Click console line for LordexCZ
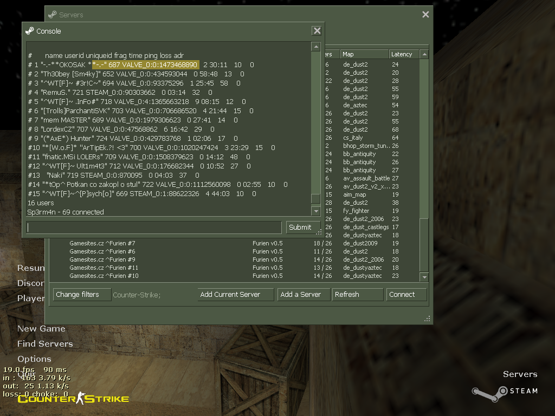The width and height of the screenshot is (555, 416). point(121,129)
